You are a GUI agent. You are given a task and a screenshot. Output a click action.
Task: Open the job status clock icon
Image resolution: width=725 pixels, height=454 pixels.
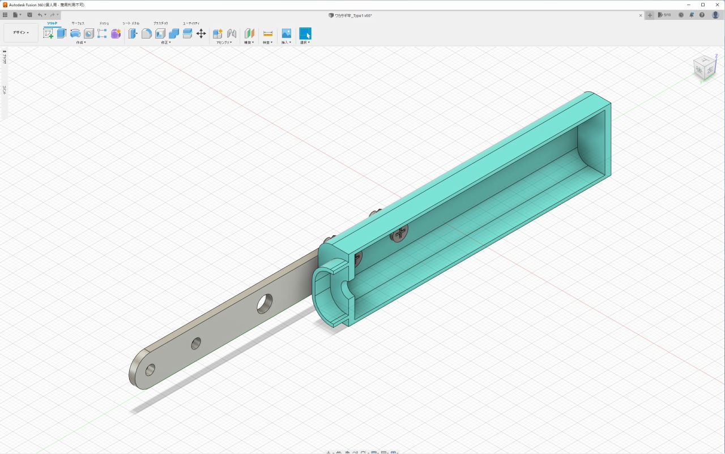point(681,15)
